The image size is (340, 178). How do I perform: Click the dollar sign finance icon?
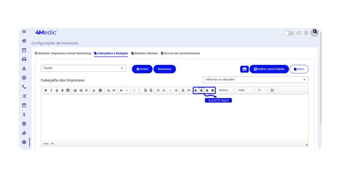click(x=24, y=115)
